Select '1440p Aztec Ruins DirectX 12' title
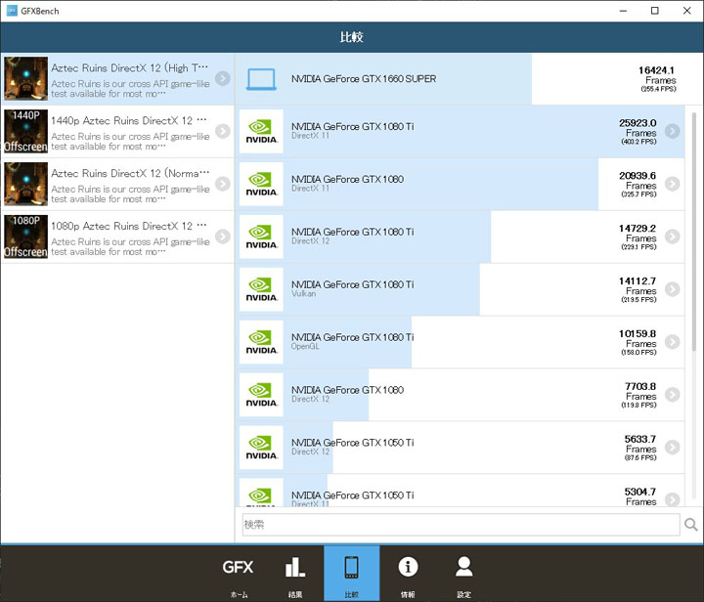The width and height of the screenshot is (704, 602). pyautogui.click(x=128, y=120)
